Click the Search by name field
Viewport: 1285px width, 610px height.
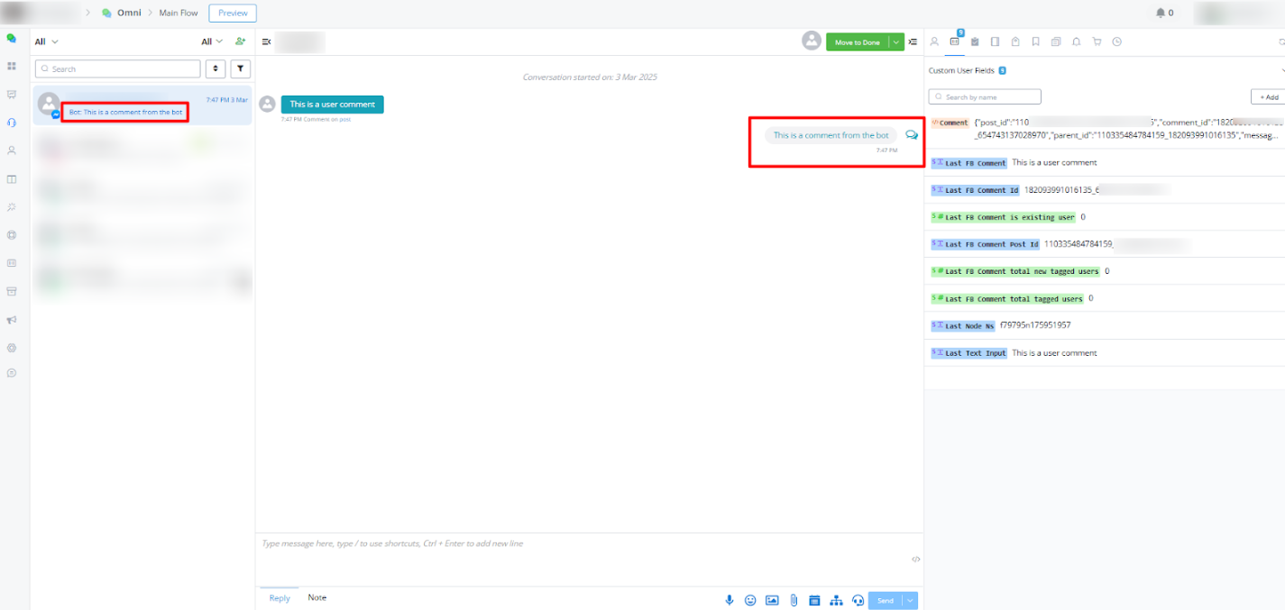tap(985, 96)
